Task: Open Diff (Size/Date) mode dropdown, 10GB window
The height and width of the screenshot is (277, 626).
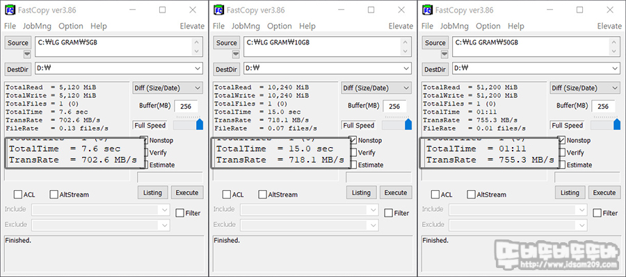Action: (376, 88)
